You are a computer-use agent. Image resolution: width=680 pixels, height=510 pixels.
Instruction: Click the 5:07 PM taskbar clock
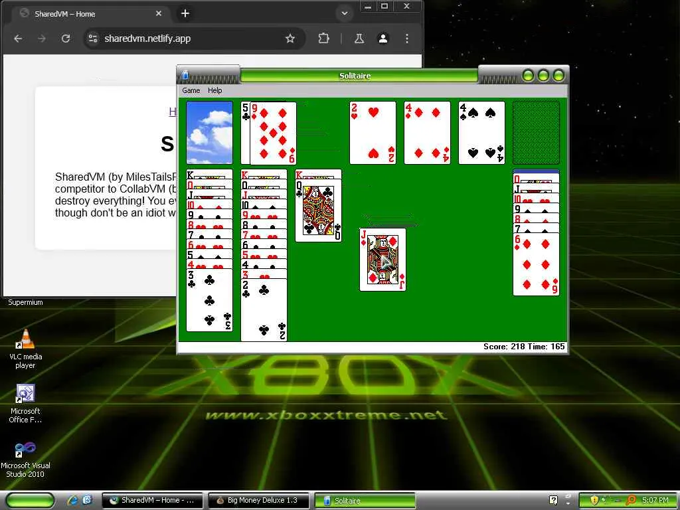pos(655,500)
